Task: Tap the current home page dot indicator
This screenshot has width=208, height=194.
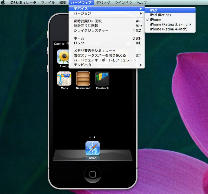Action: pyautogui.click(x=94, y=137)
